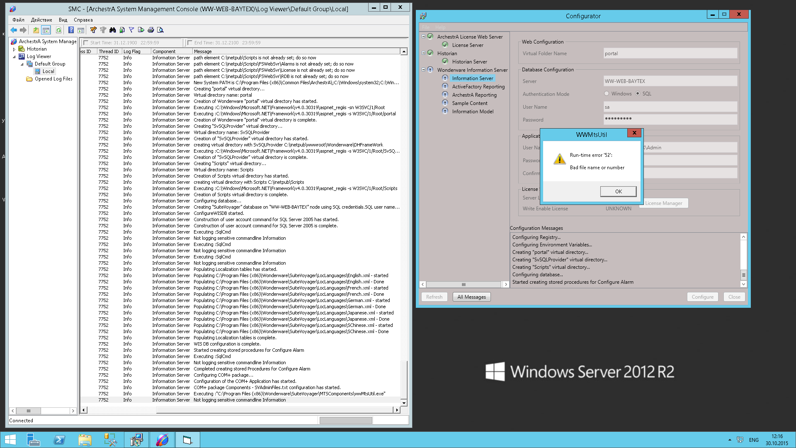Click the All Messages button
Viewport: 796px width, 448px height.
(x=471, y=297)
